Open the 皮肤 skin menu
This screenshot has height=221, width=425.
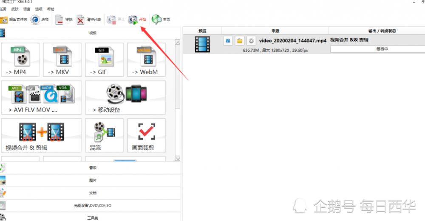click(x=15, y=9)
